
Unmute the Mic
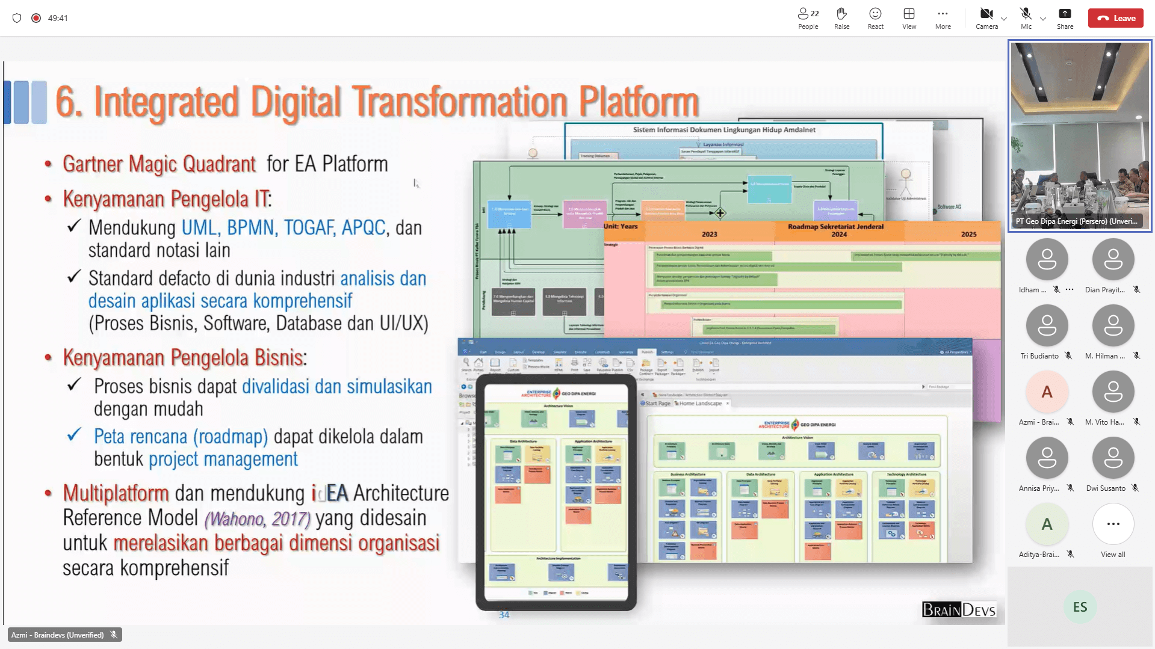pyautogui.click(x=1026, y=18)
